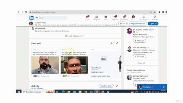The image size is (183, 103).
Task: Open Mail app from taskbar
Action: (x=74, y=92)
